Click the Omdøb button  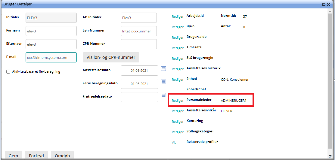62,155
